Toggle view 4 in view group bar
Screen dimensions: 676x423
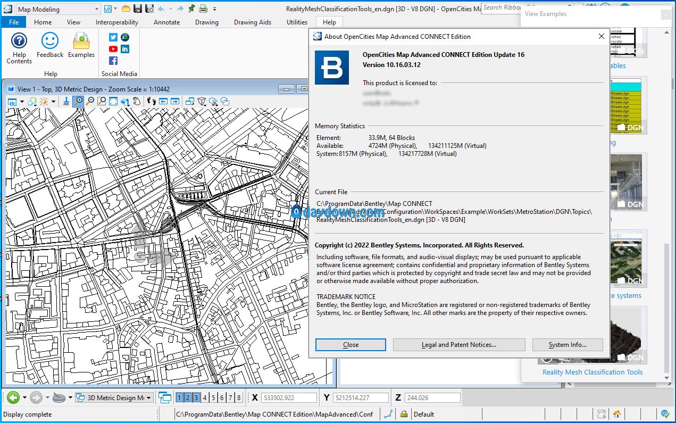(205, 397)
